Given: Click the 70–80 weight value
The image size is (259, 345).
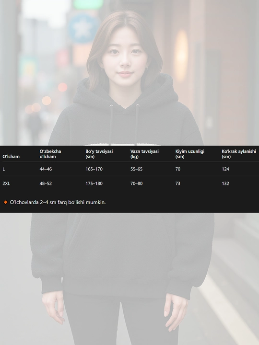Looking at the screenshot, I should point(136,184).
